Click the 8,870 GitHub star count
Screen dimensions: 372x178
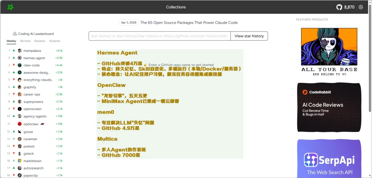pos(349,7)
